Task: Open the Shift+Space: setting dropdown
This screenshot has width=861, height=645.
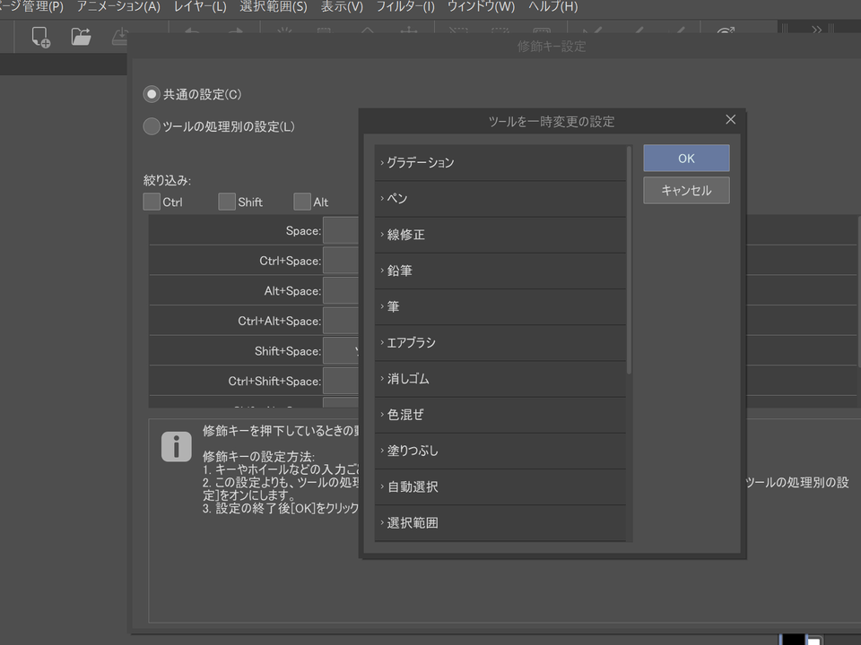Action: coord(341,351)
